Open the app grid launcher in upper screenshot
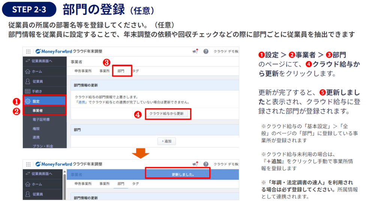384x201 pixels. click(28, 51)
